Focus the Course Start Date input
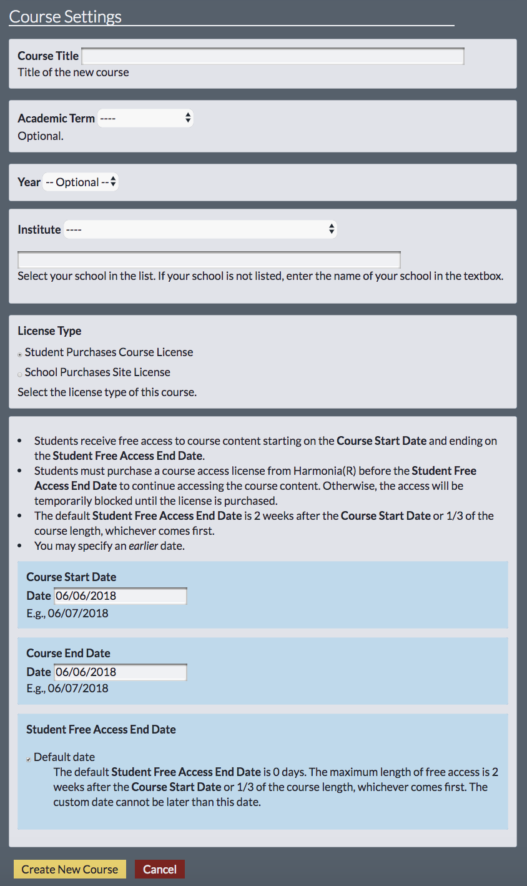The height and width of the screenshot is (886, 527). pos(121,596)
